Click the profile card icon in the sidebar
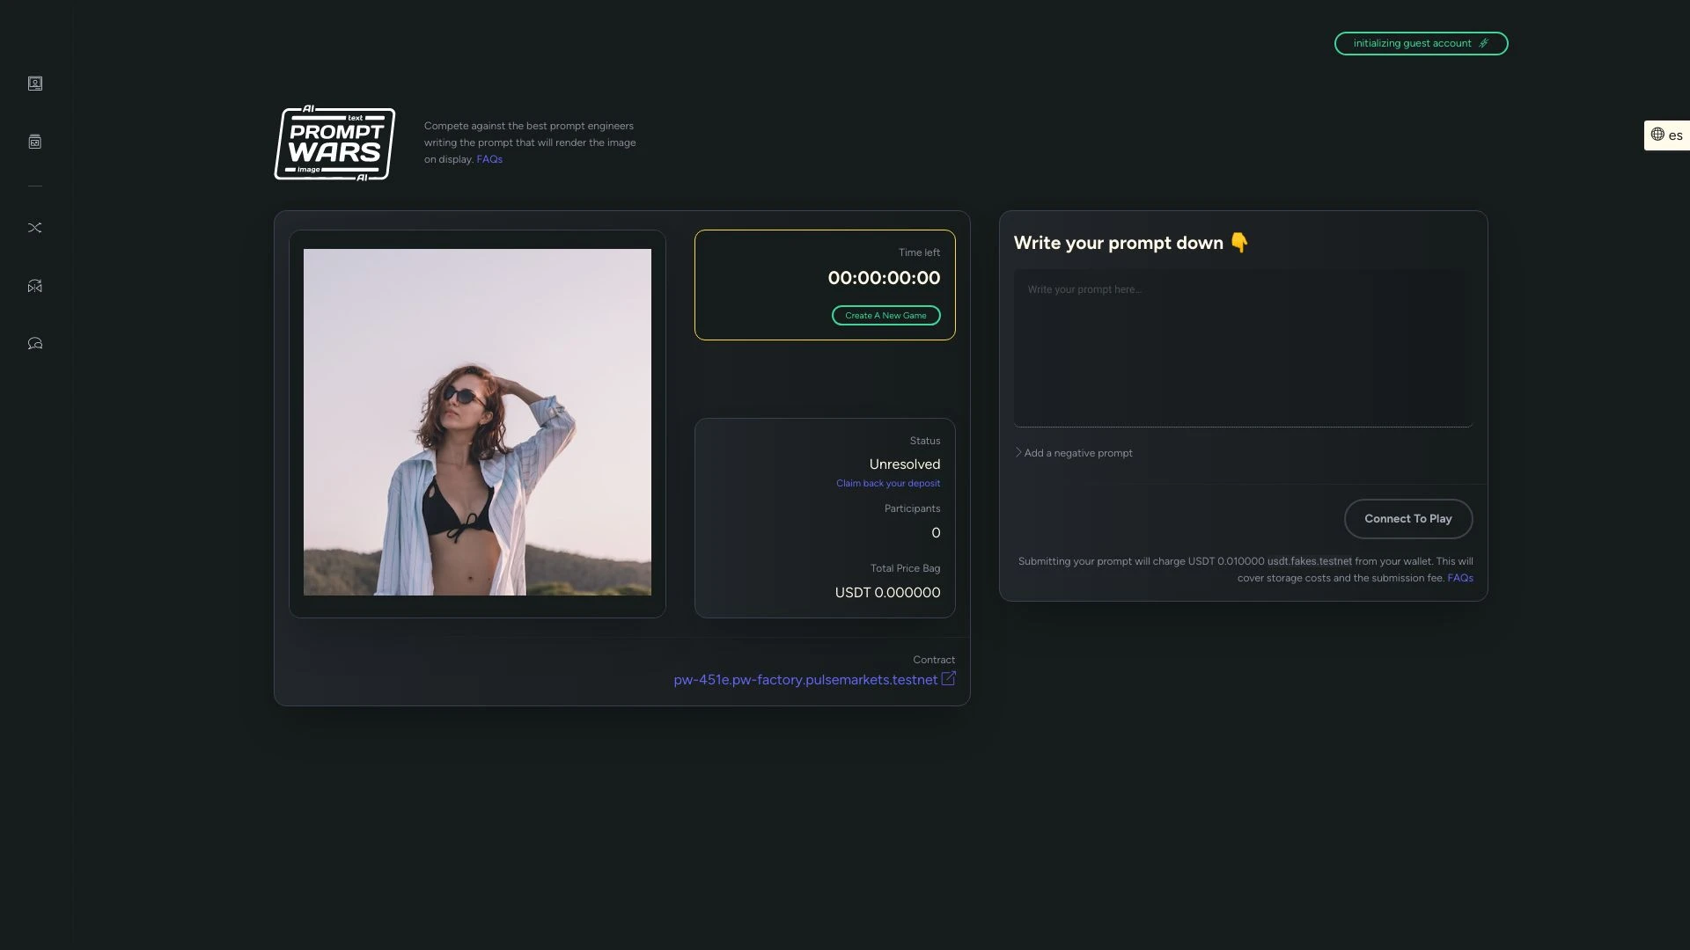Screen dimensions: 1690x950 point(35,84)
